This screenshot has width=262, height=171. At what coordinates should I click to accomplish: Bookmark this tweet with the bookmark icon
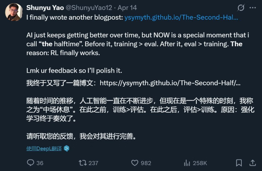pos(239,163)
